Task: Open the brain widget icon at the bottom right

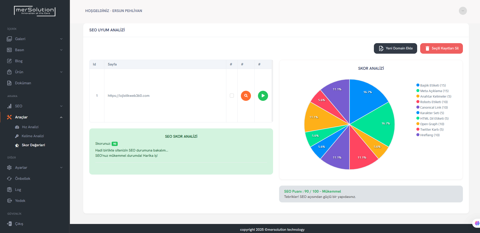Action: click(x=477, y=223)
